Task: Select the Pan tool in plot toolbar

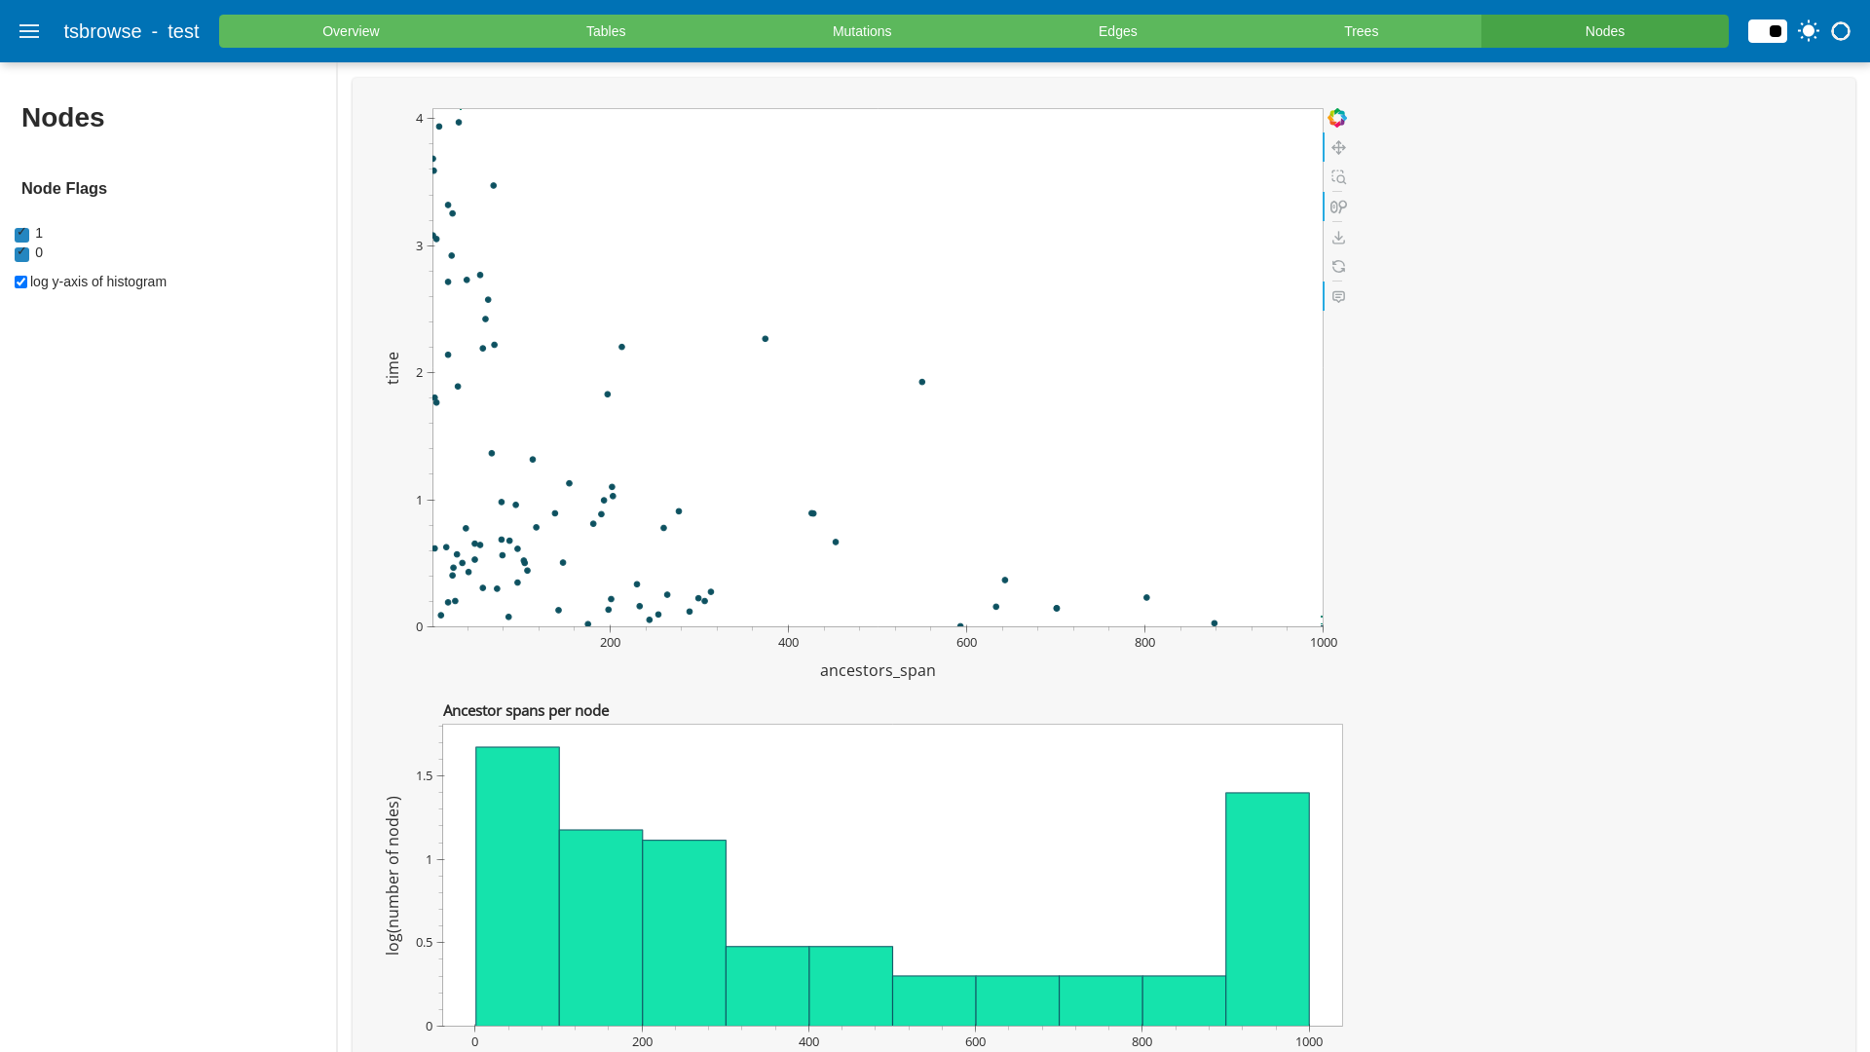Action: pos(1338,148)
